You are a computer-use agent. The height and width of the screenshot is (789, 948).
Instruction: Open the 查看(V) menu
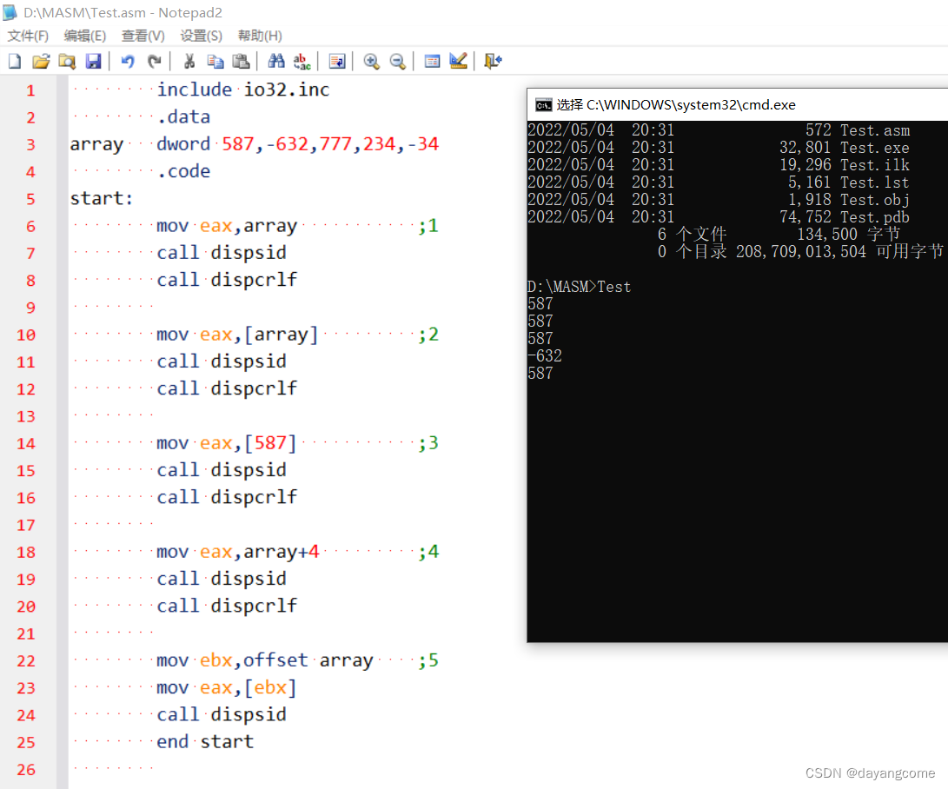point(143,36)
